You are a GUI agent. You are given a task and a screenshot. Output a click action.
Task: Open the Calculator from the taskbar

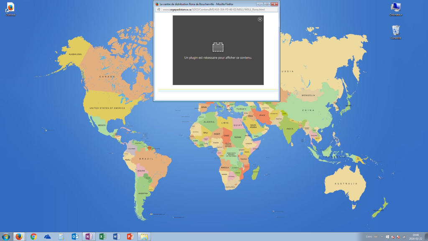point(61,237)
